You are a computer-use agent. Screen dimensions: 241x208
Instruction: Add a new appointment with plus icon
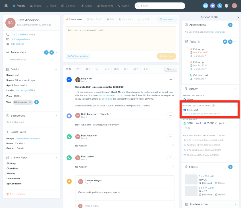230,25
